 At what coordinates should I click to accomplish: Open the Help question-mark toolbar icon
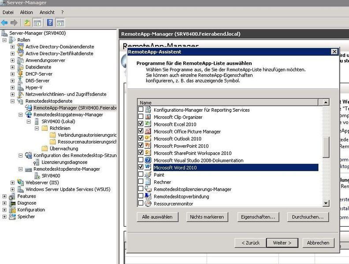pos(50,23)
